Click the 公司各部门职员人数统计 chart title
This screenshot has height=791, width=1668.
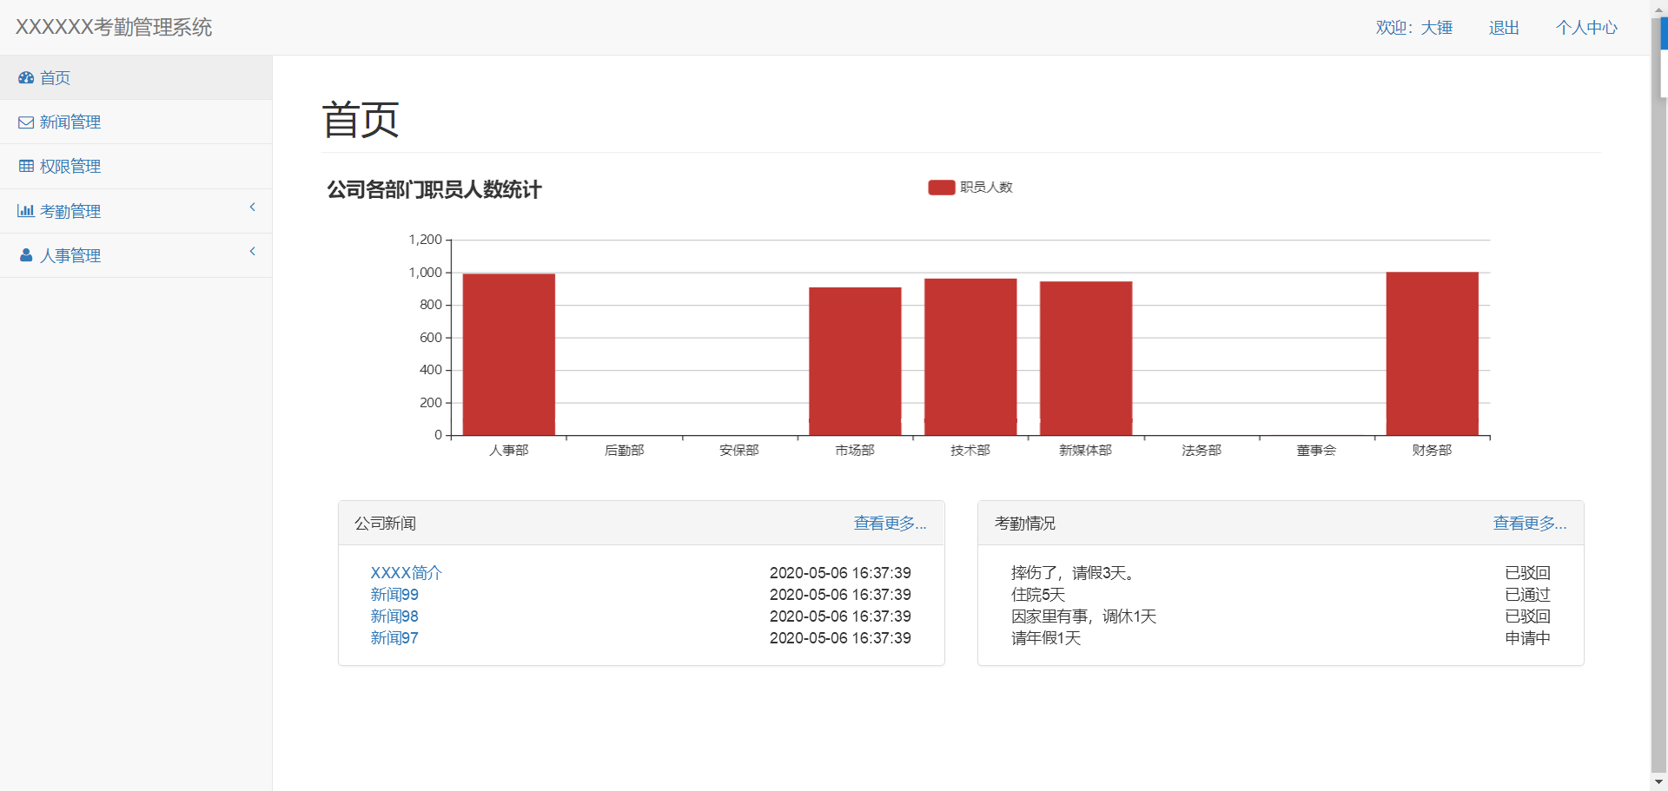pyautogui.click(x=434, y=189)
